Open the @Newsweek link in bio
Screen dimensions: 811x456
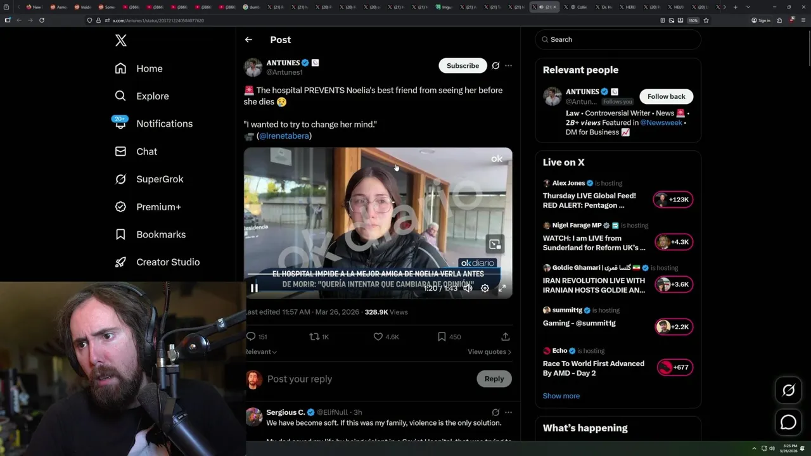point(661,123)
